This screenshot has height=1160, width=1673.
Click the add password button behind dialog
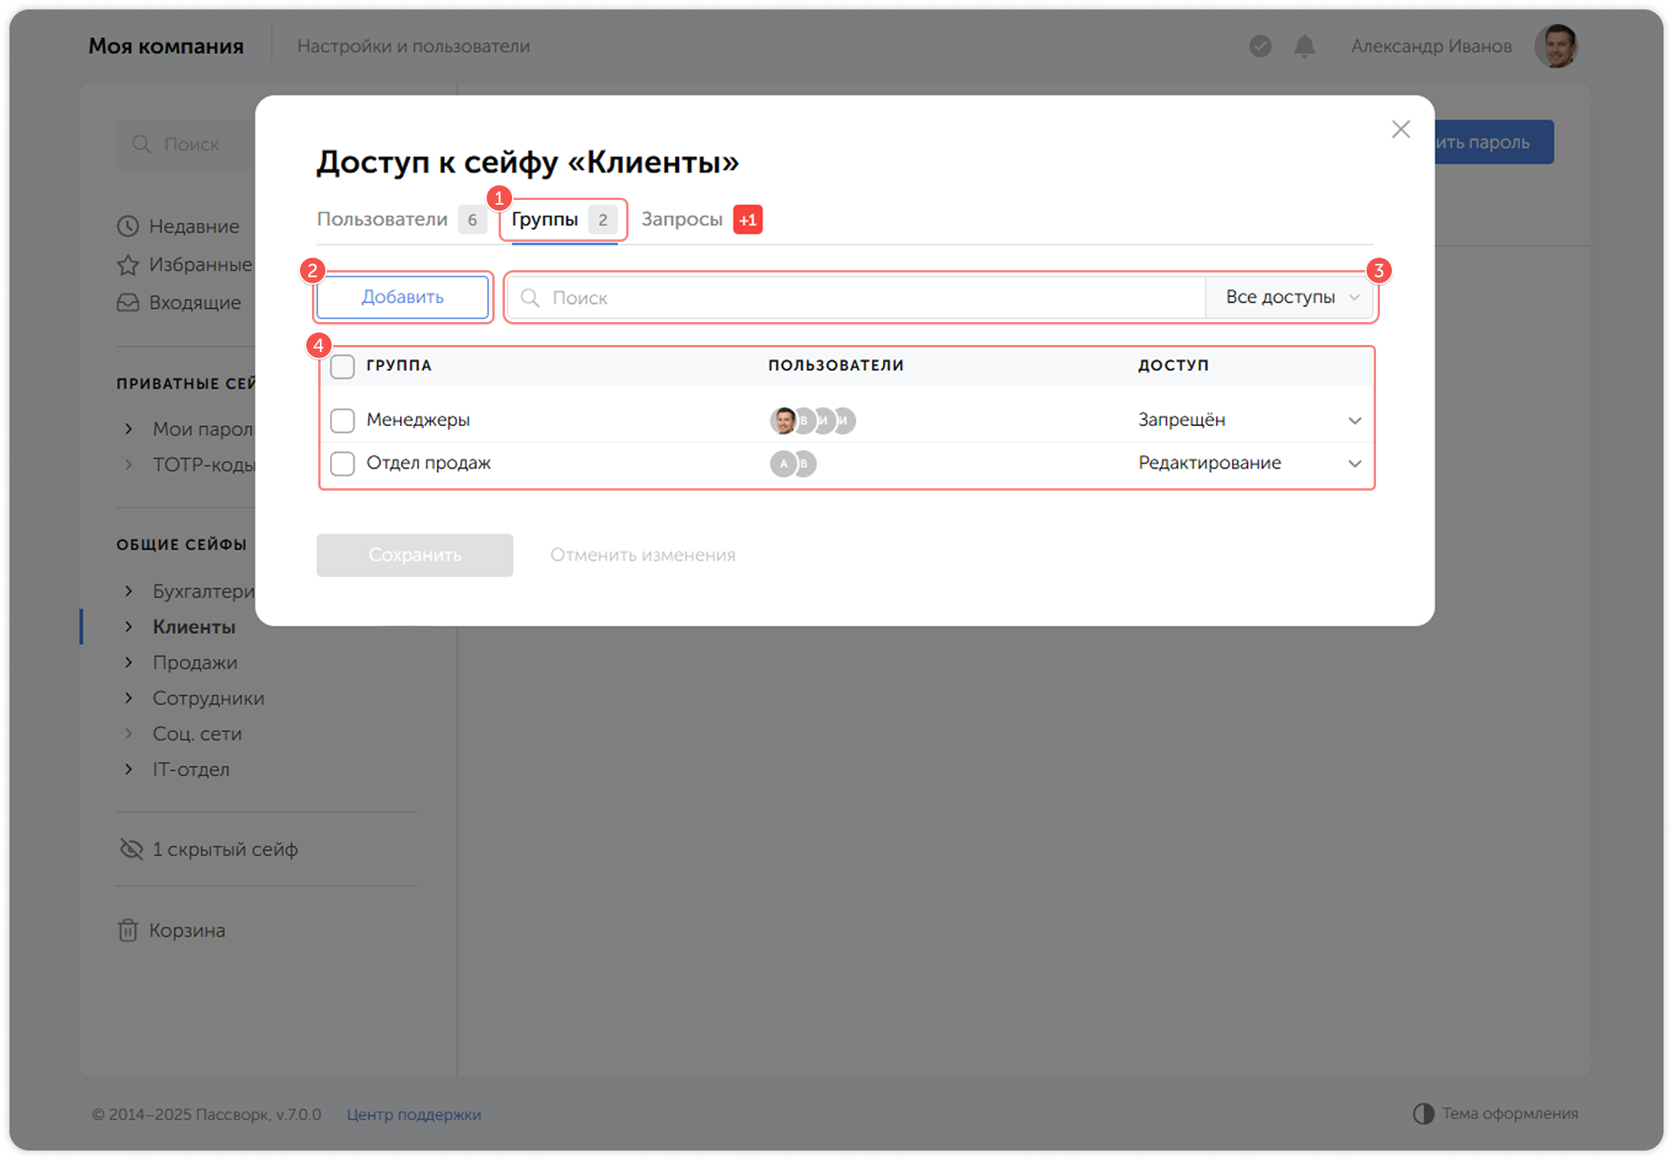tap(1493, 143)
